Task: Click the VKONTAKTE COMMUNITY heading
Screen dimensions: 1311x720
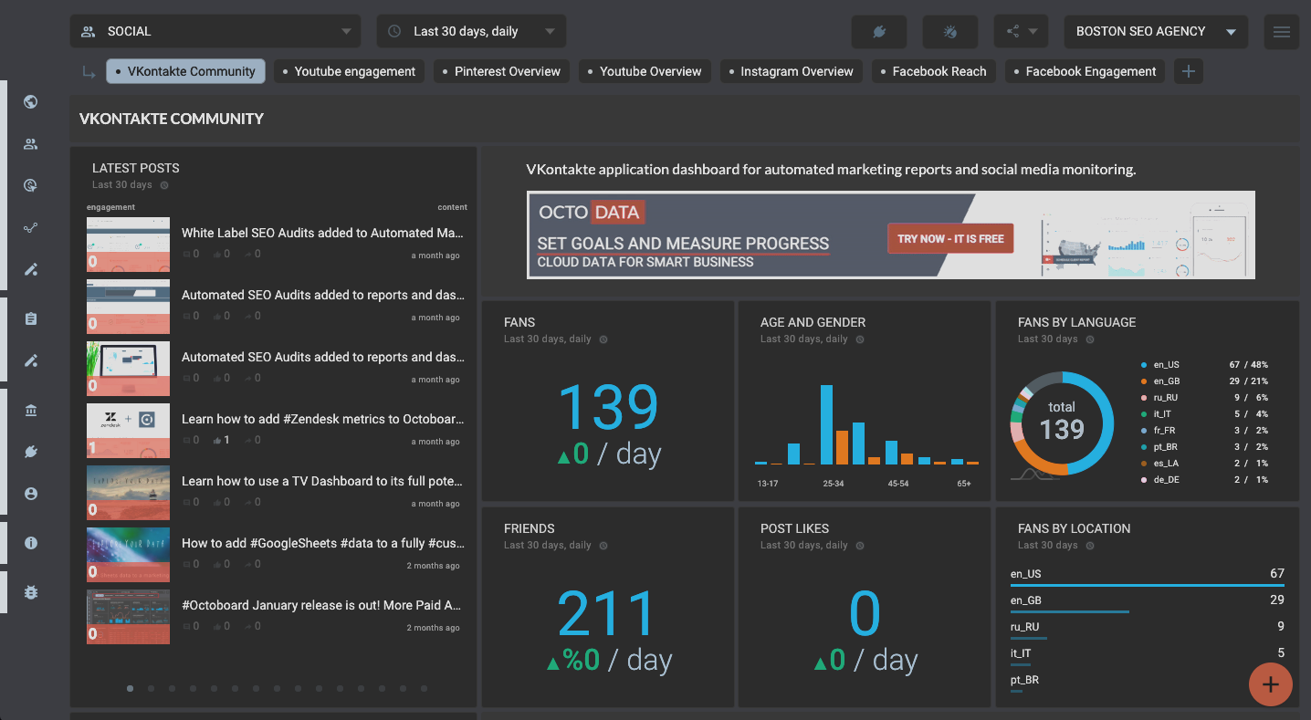Action: pos(172,119)
